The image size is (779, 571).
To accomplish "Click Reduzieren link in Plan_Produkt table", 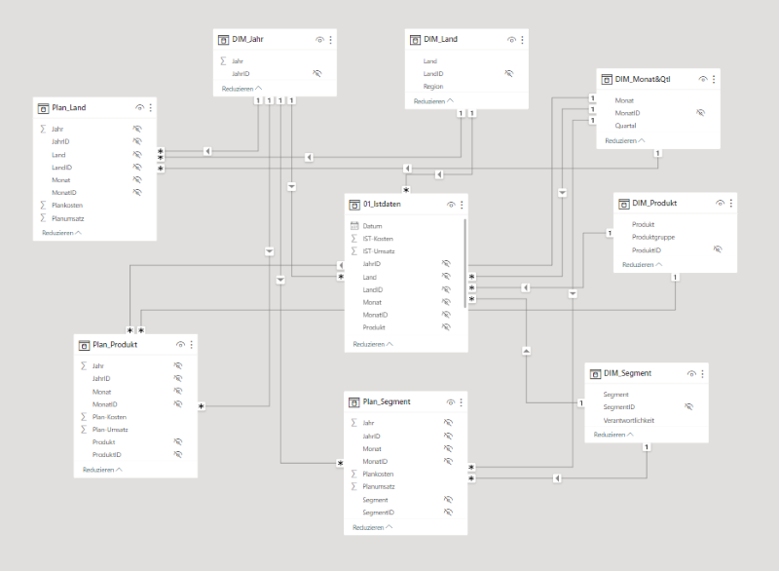I will (102, 470).
